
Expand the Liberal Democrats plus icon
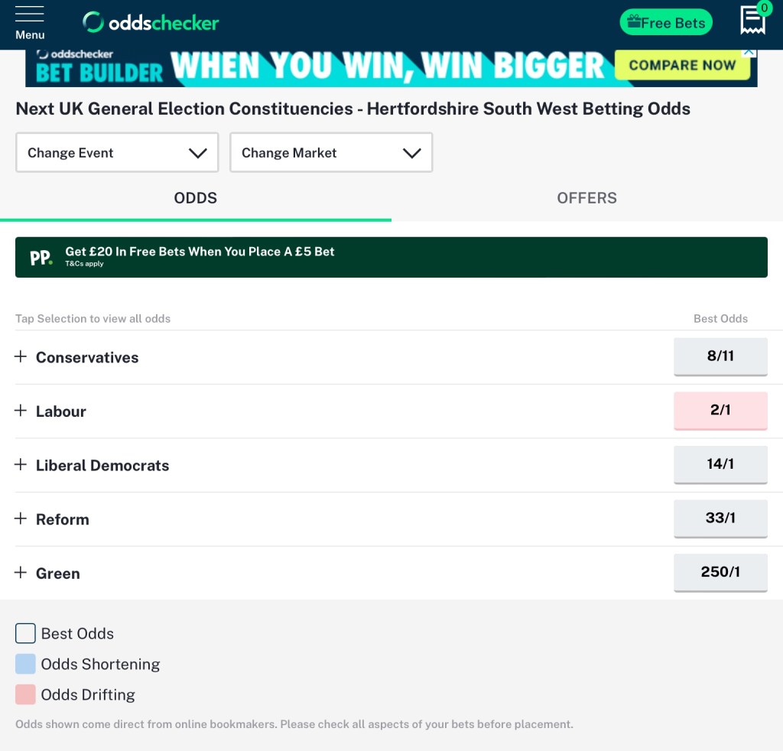[x=21, y=465]
